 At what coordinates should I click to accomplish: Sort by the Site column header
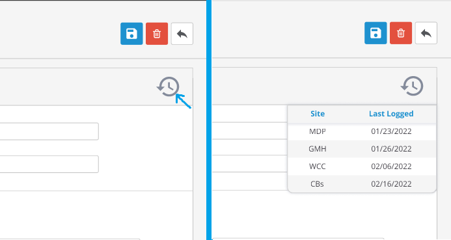(x=318, y=114)
